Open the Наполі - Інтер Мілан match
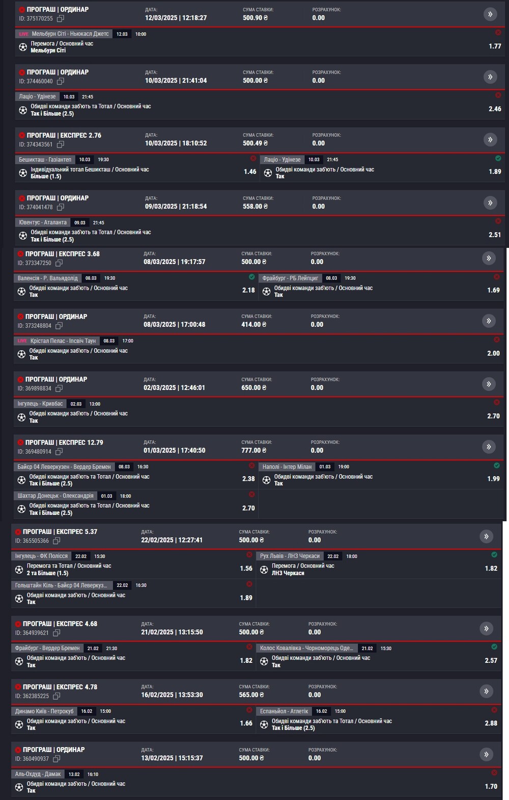The height and width of the screenshot is (800, 509). tap(287, 467)
